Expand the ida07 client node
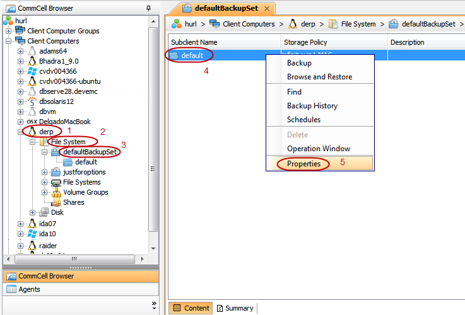465x315 pixels. point(21,223)
